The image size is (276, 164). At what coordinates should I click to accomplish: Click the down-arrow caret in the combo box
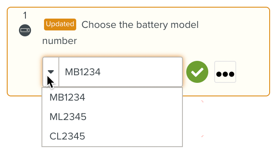click(51, 72)
